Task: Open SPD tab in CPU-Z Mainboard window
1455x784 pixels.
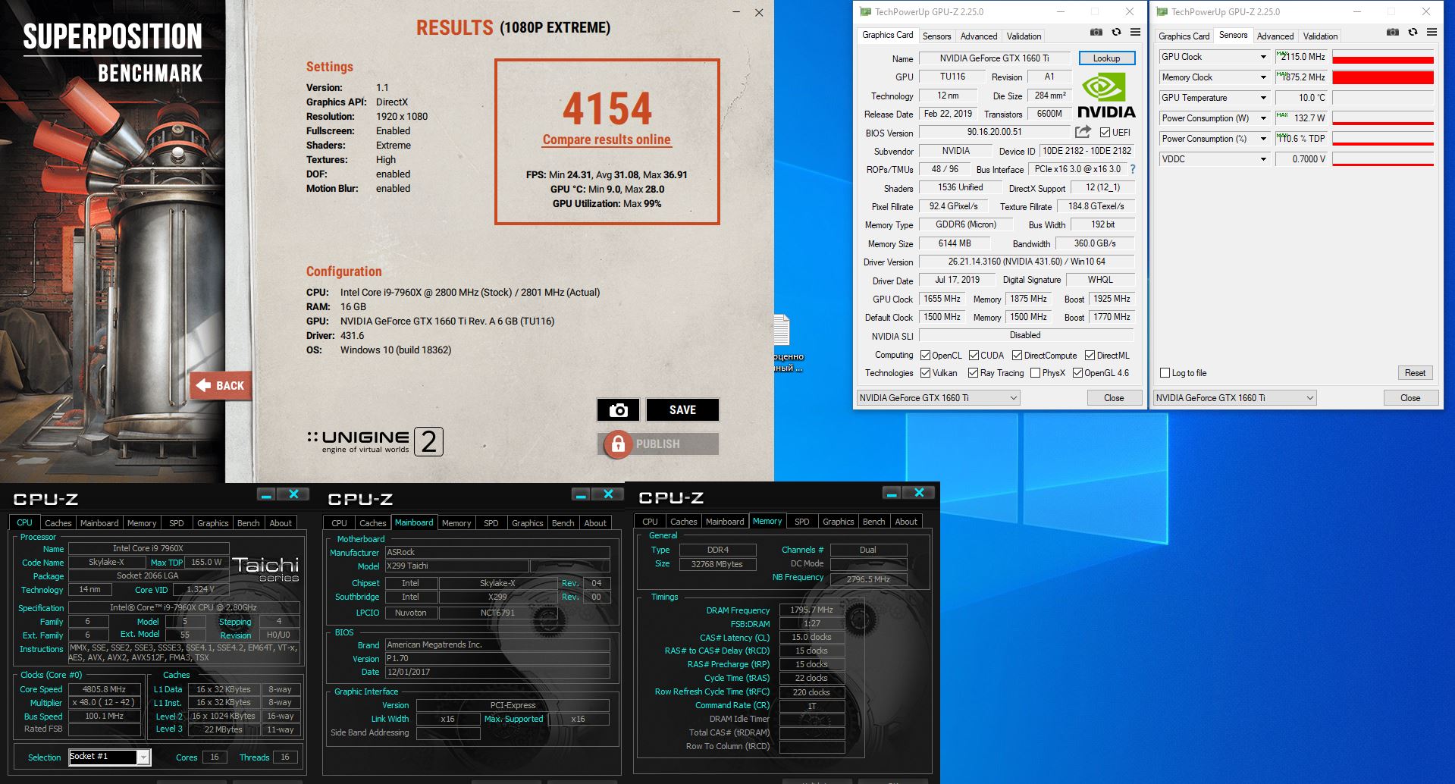Action: [x=491, y=523]
